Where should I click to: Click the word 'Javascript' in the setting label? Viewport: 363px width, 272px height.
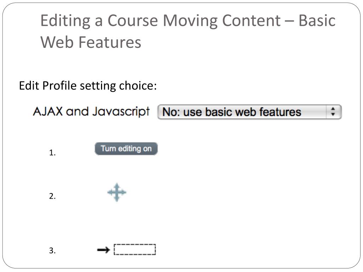[x=121, y=112]
